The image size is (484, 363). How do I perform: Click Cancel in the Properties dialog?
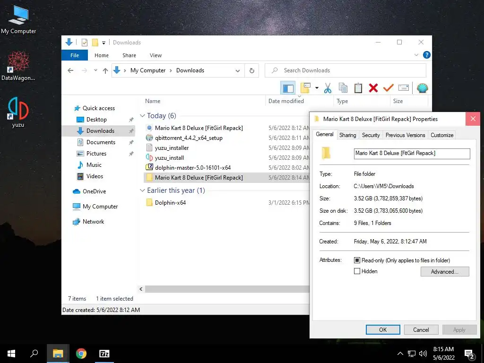[x=421, y=329]
